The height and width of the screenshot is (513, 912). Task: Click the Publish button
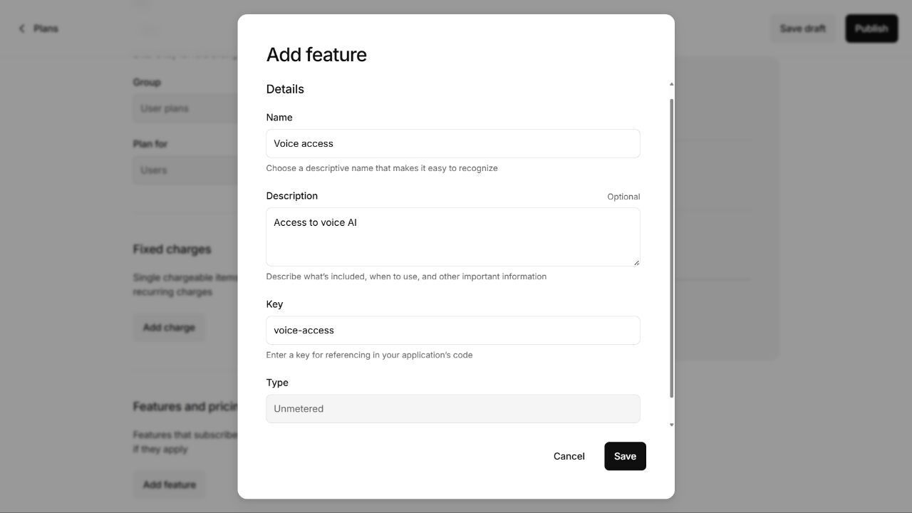pos(871,28)
